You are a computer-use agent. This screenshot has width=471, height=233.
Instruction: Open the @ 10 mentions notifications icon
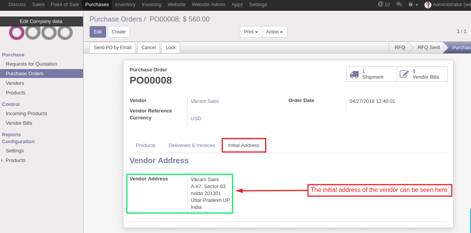[384, 5]
